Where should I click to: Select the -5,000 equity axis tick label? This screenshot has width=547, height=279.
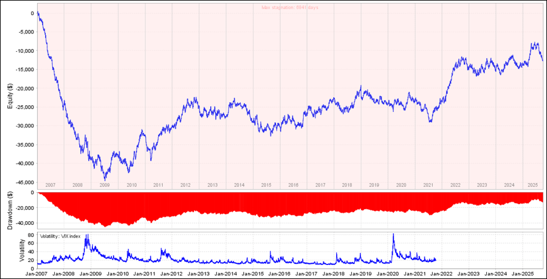(24, 32)
